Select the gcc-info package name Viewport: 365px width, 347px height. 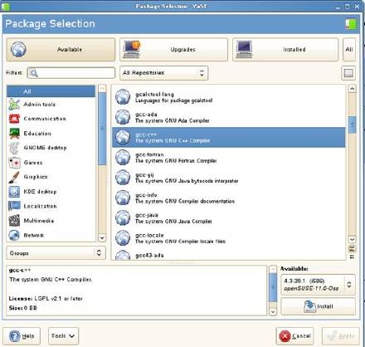click(x=146, y=195)
